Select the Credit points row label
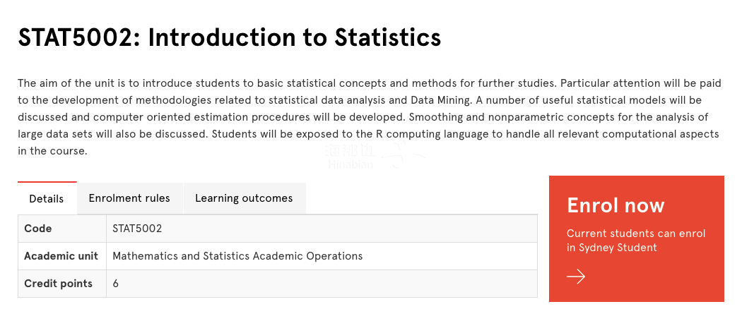The image size is (754, 309). 58,284
